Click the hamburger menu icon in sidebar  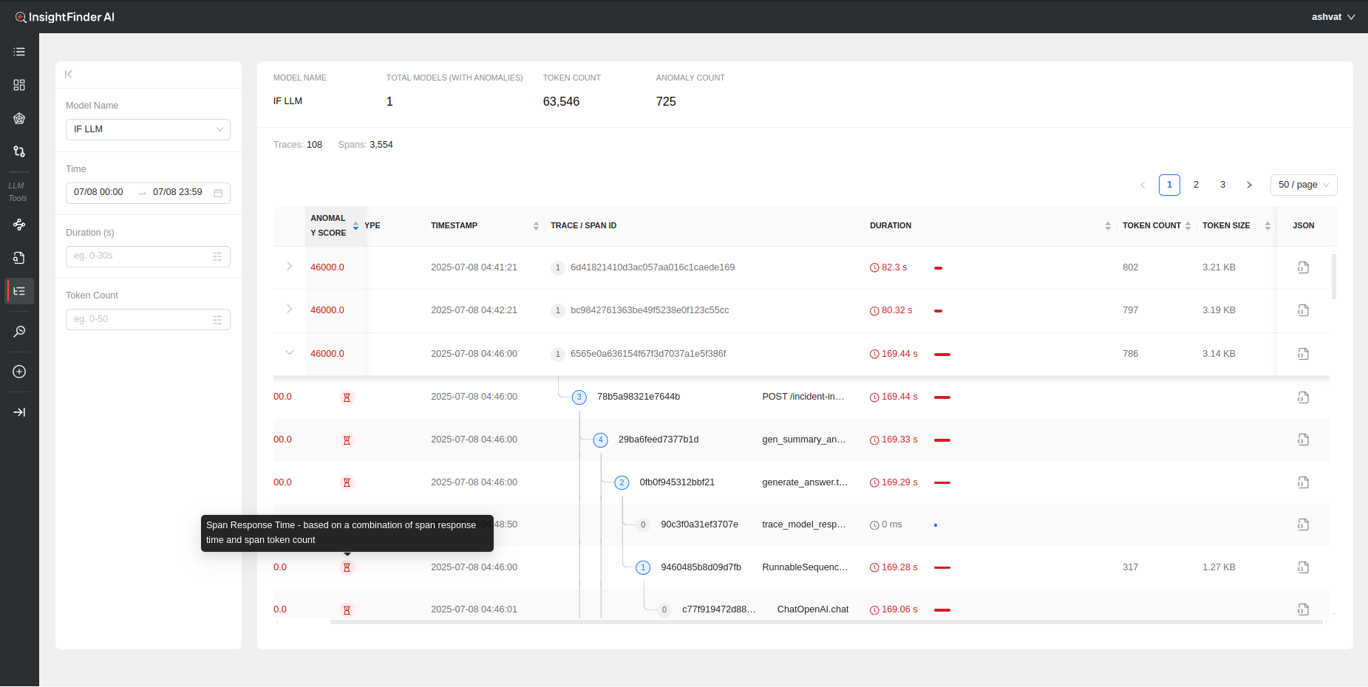tap(19, 52)
